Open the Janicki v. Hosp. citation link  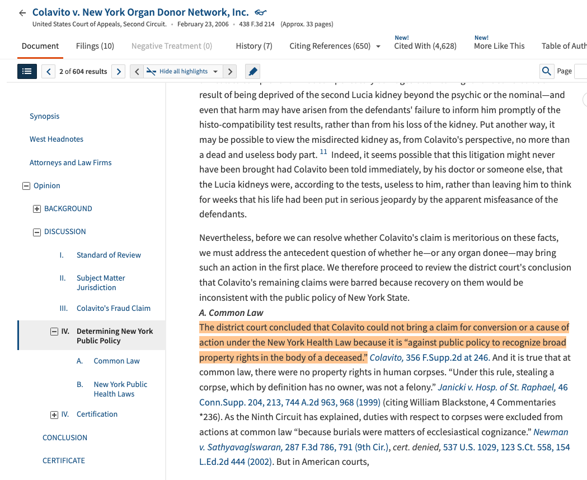496,387
